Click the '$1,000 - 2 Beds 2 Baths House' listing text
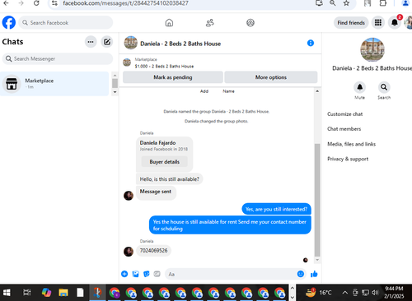 pos(164,67)
